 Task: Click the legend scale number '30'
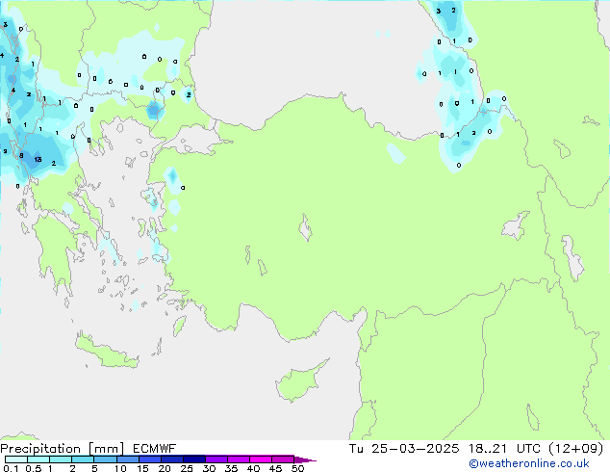coord(209,468)
